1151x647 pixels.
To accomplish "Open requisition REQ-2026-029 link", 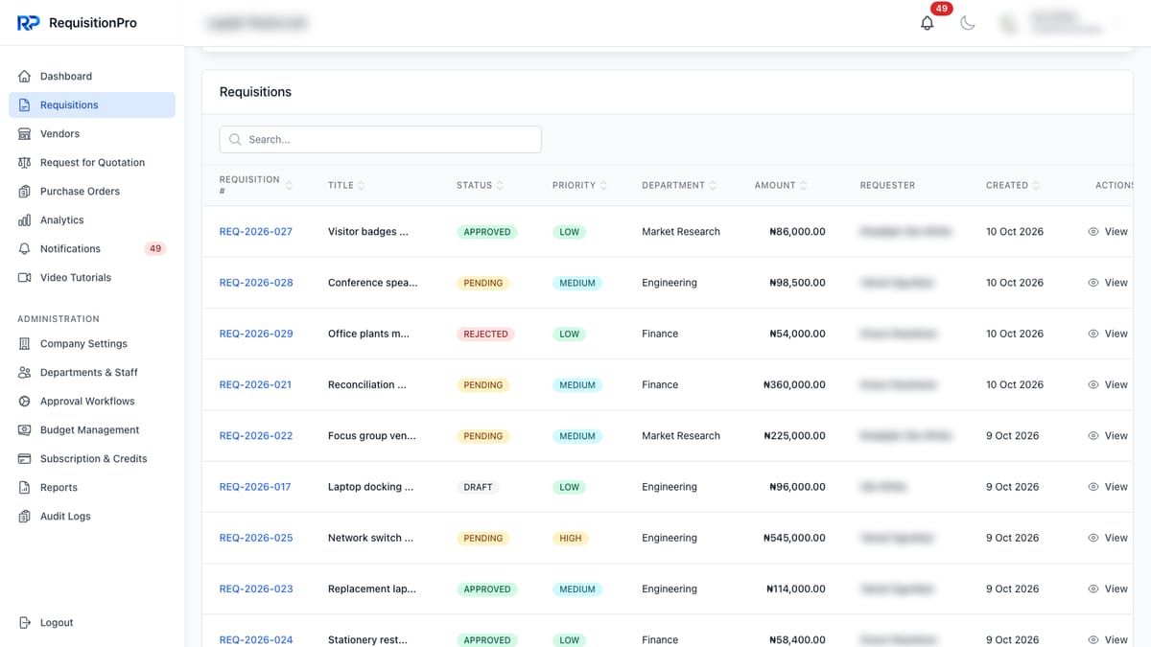I will pyautogui.click(x=256, y=334).
